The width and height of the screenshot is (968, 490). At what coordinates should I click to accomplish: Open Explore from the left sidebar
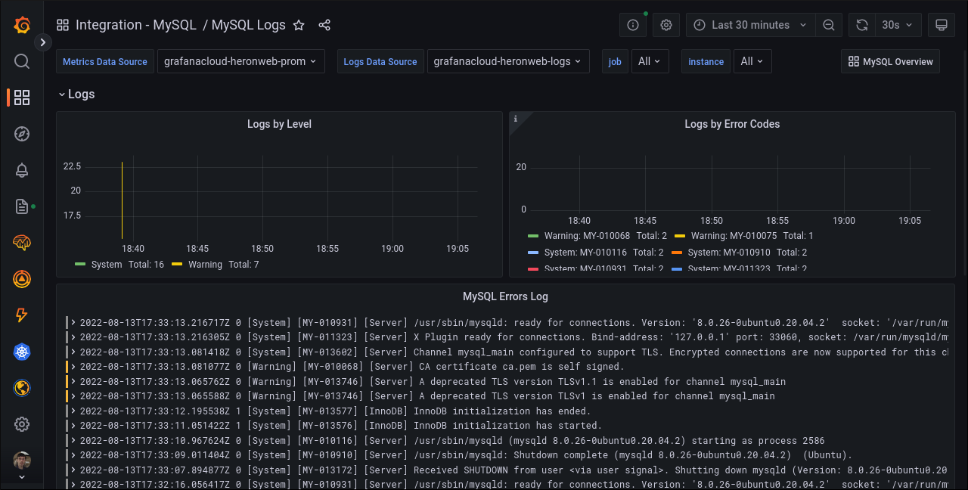(22, 134)
